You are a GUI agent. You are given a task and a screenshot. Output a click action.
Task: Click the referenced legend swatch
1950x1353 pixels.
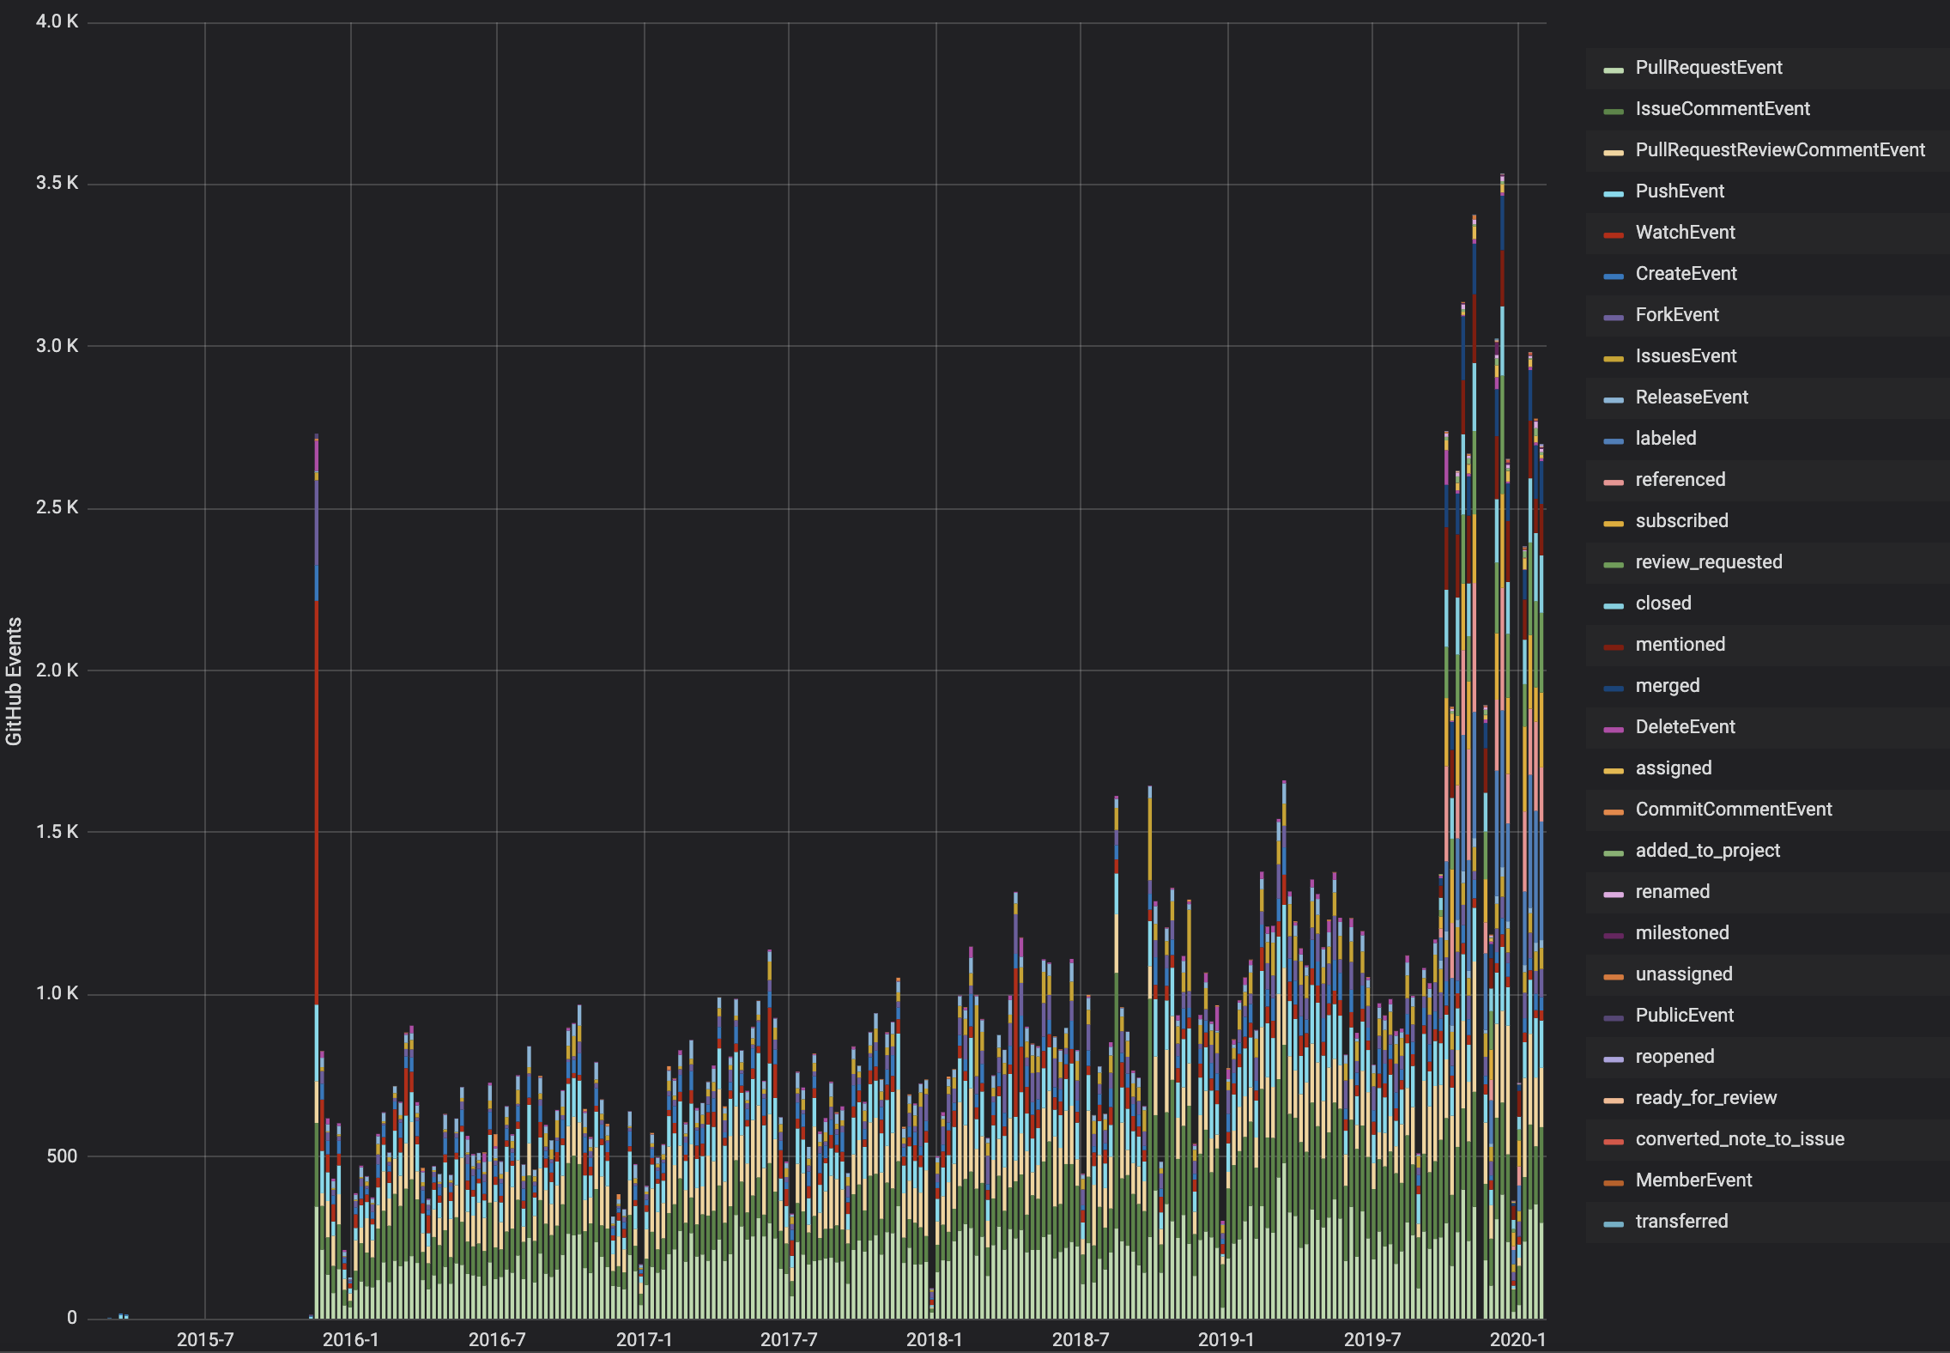tap(1614, 482)
